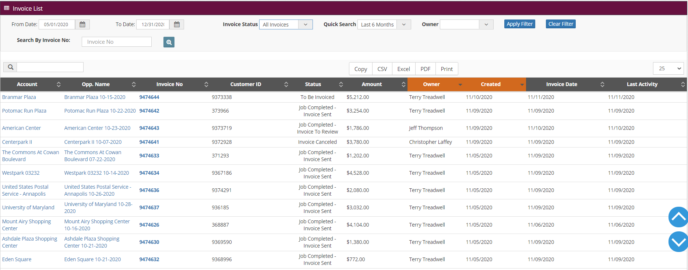Open the University of Maryland account link
This screenshot has height=270, width=688.
28,207
